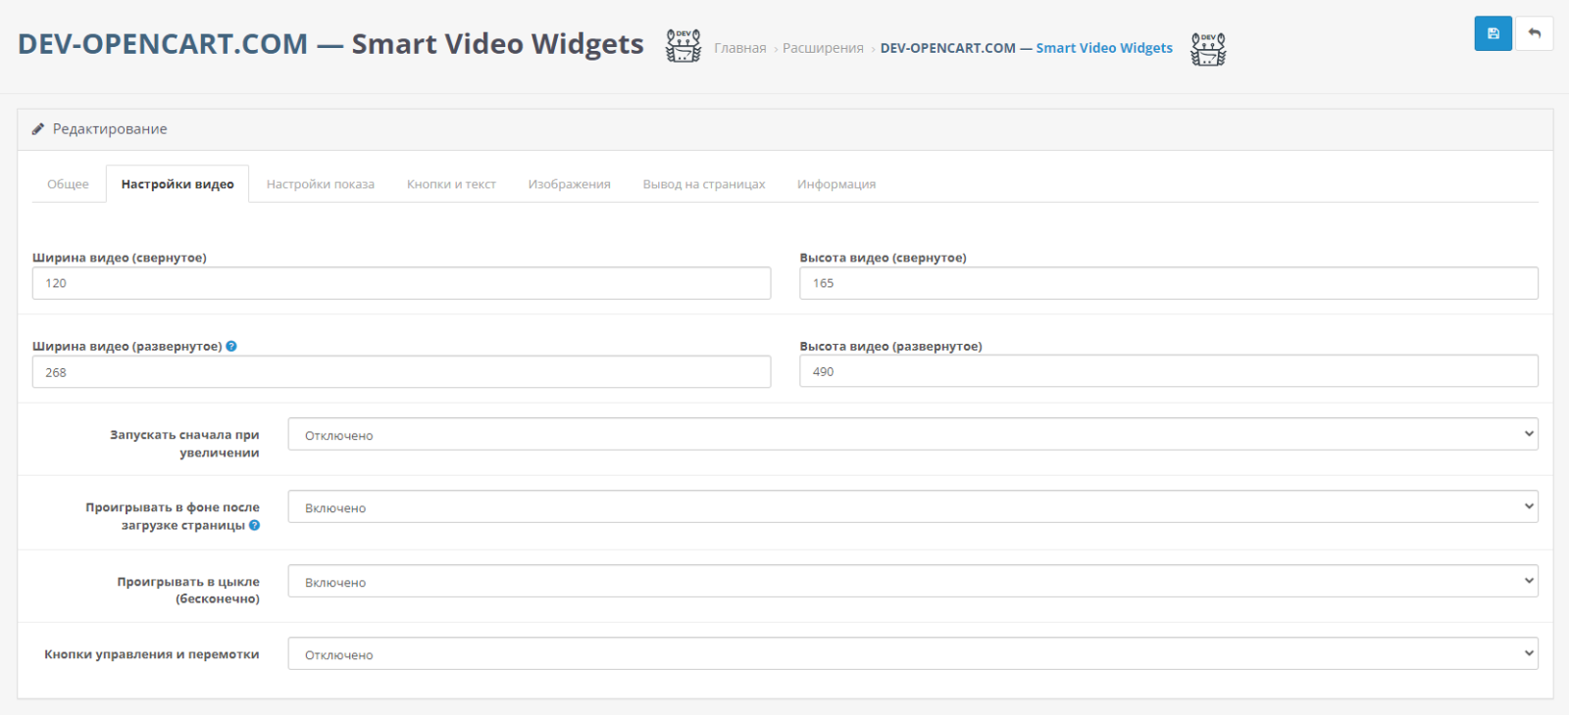Click Smart Video Widgets breadcrumb link
1569x716 pixels.
[1027, 48]
